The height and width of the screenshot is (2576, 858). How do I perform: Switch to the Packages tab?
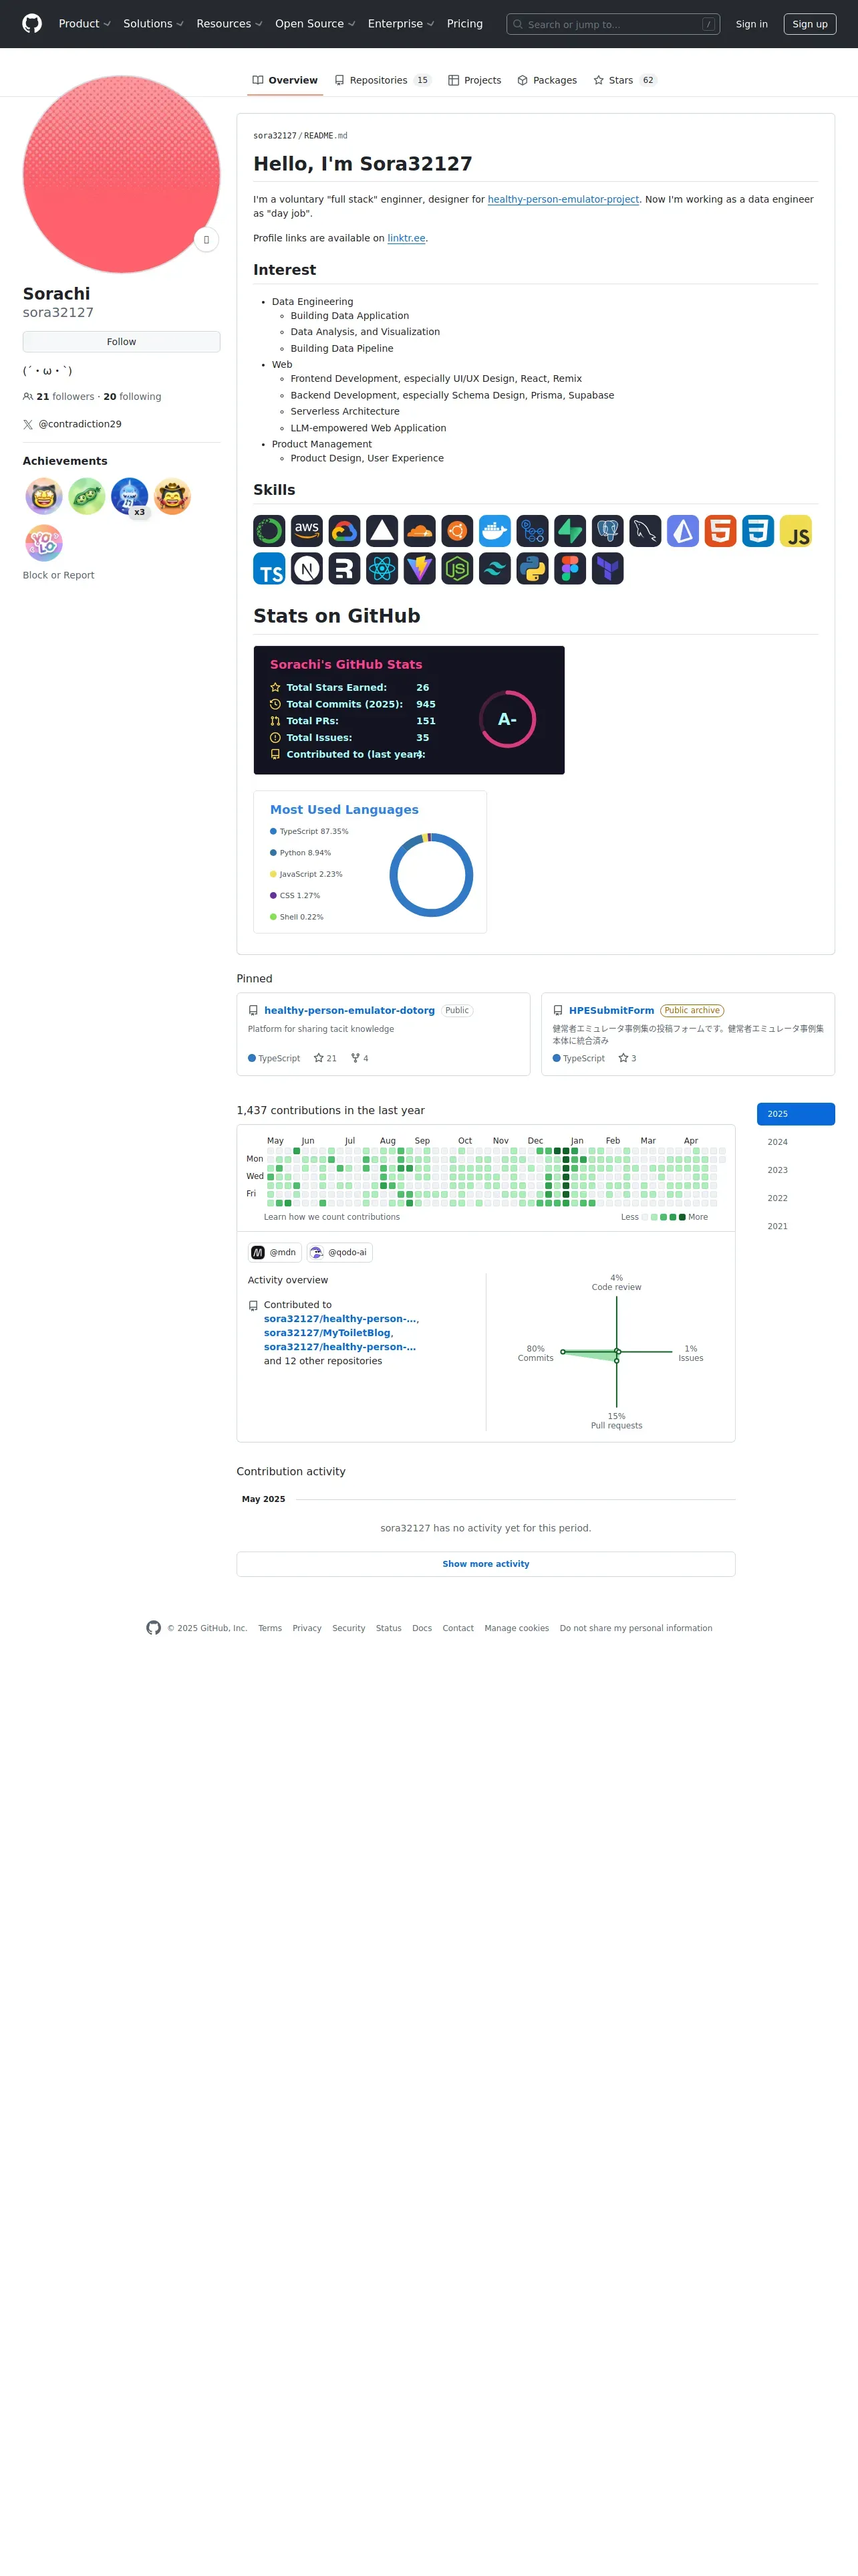tap(547, 80)
